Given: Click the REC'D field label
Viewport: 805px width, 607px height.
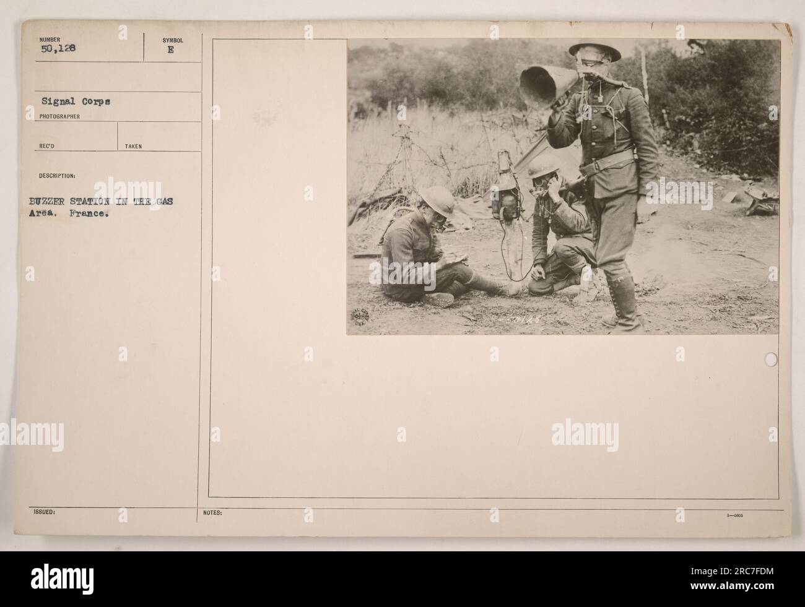Looking at the screenshot, I should tap(46, 147).
